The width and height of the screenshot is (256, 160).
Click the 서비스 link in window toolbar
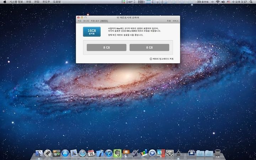pos(176,21)
